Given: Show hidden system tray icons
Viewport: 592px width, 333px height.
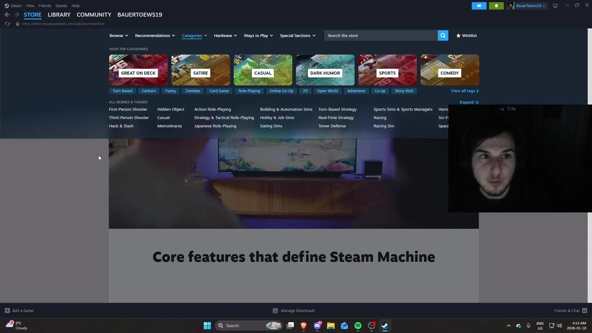Looking at the screenshot, I should (508, 326).
